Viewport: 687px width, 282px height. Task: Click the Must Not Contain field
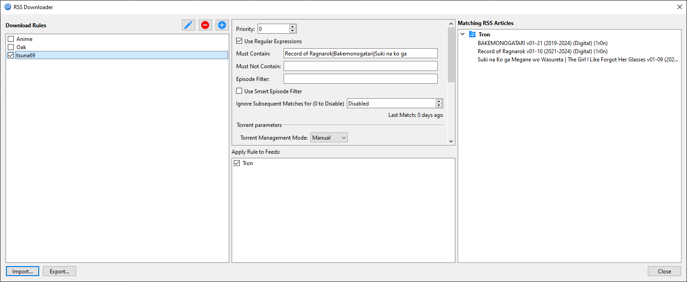coord(360,66)
